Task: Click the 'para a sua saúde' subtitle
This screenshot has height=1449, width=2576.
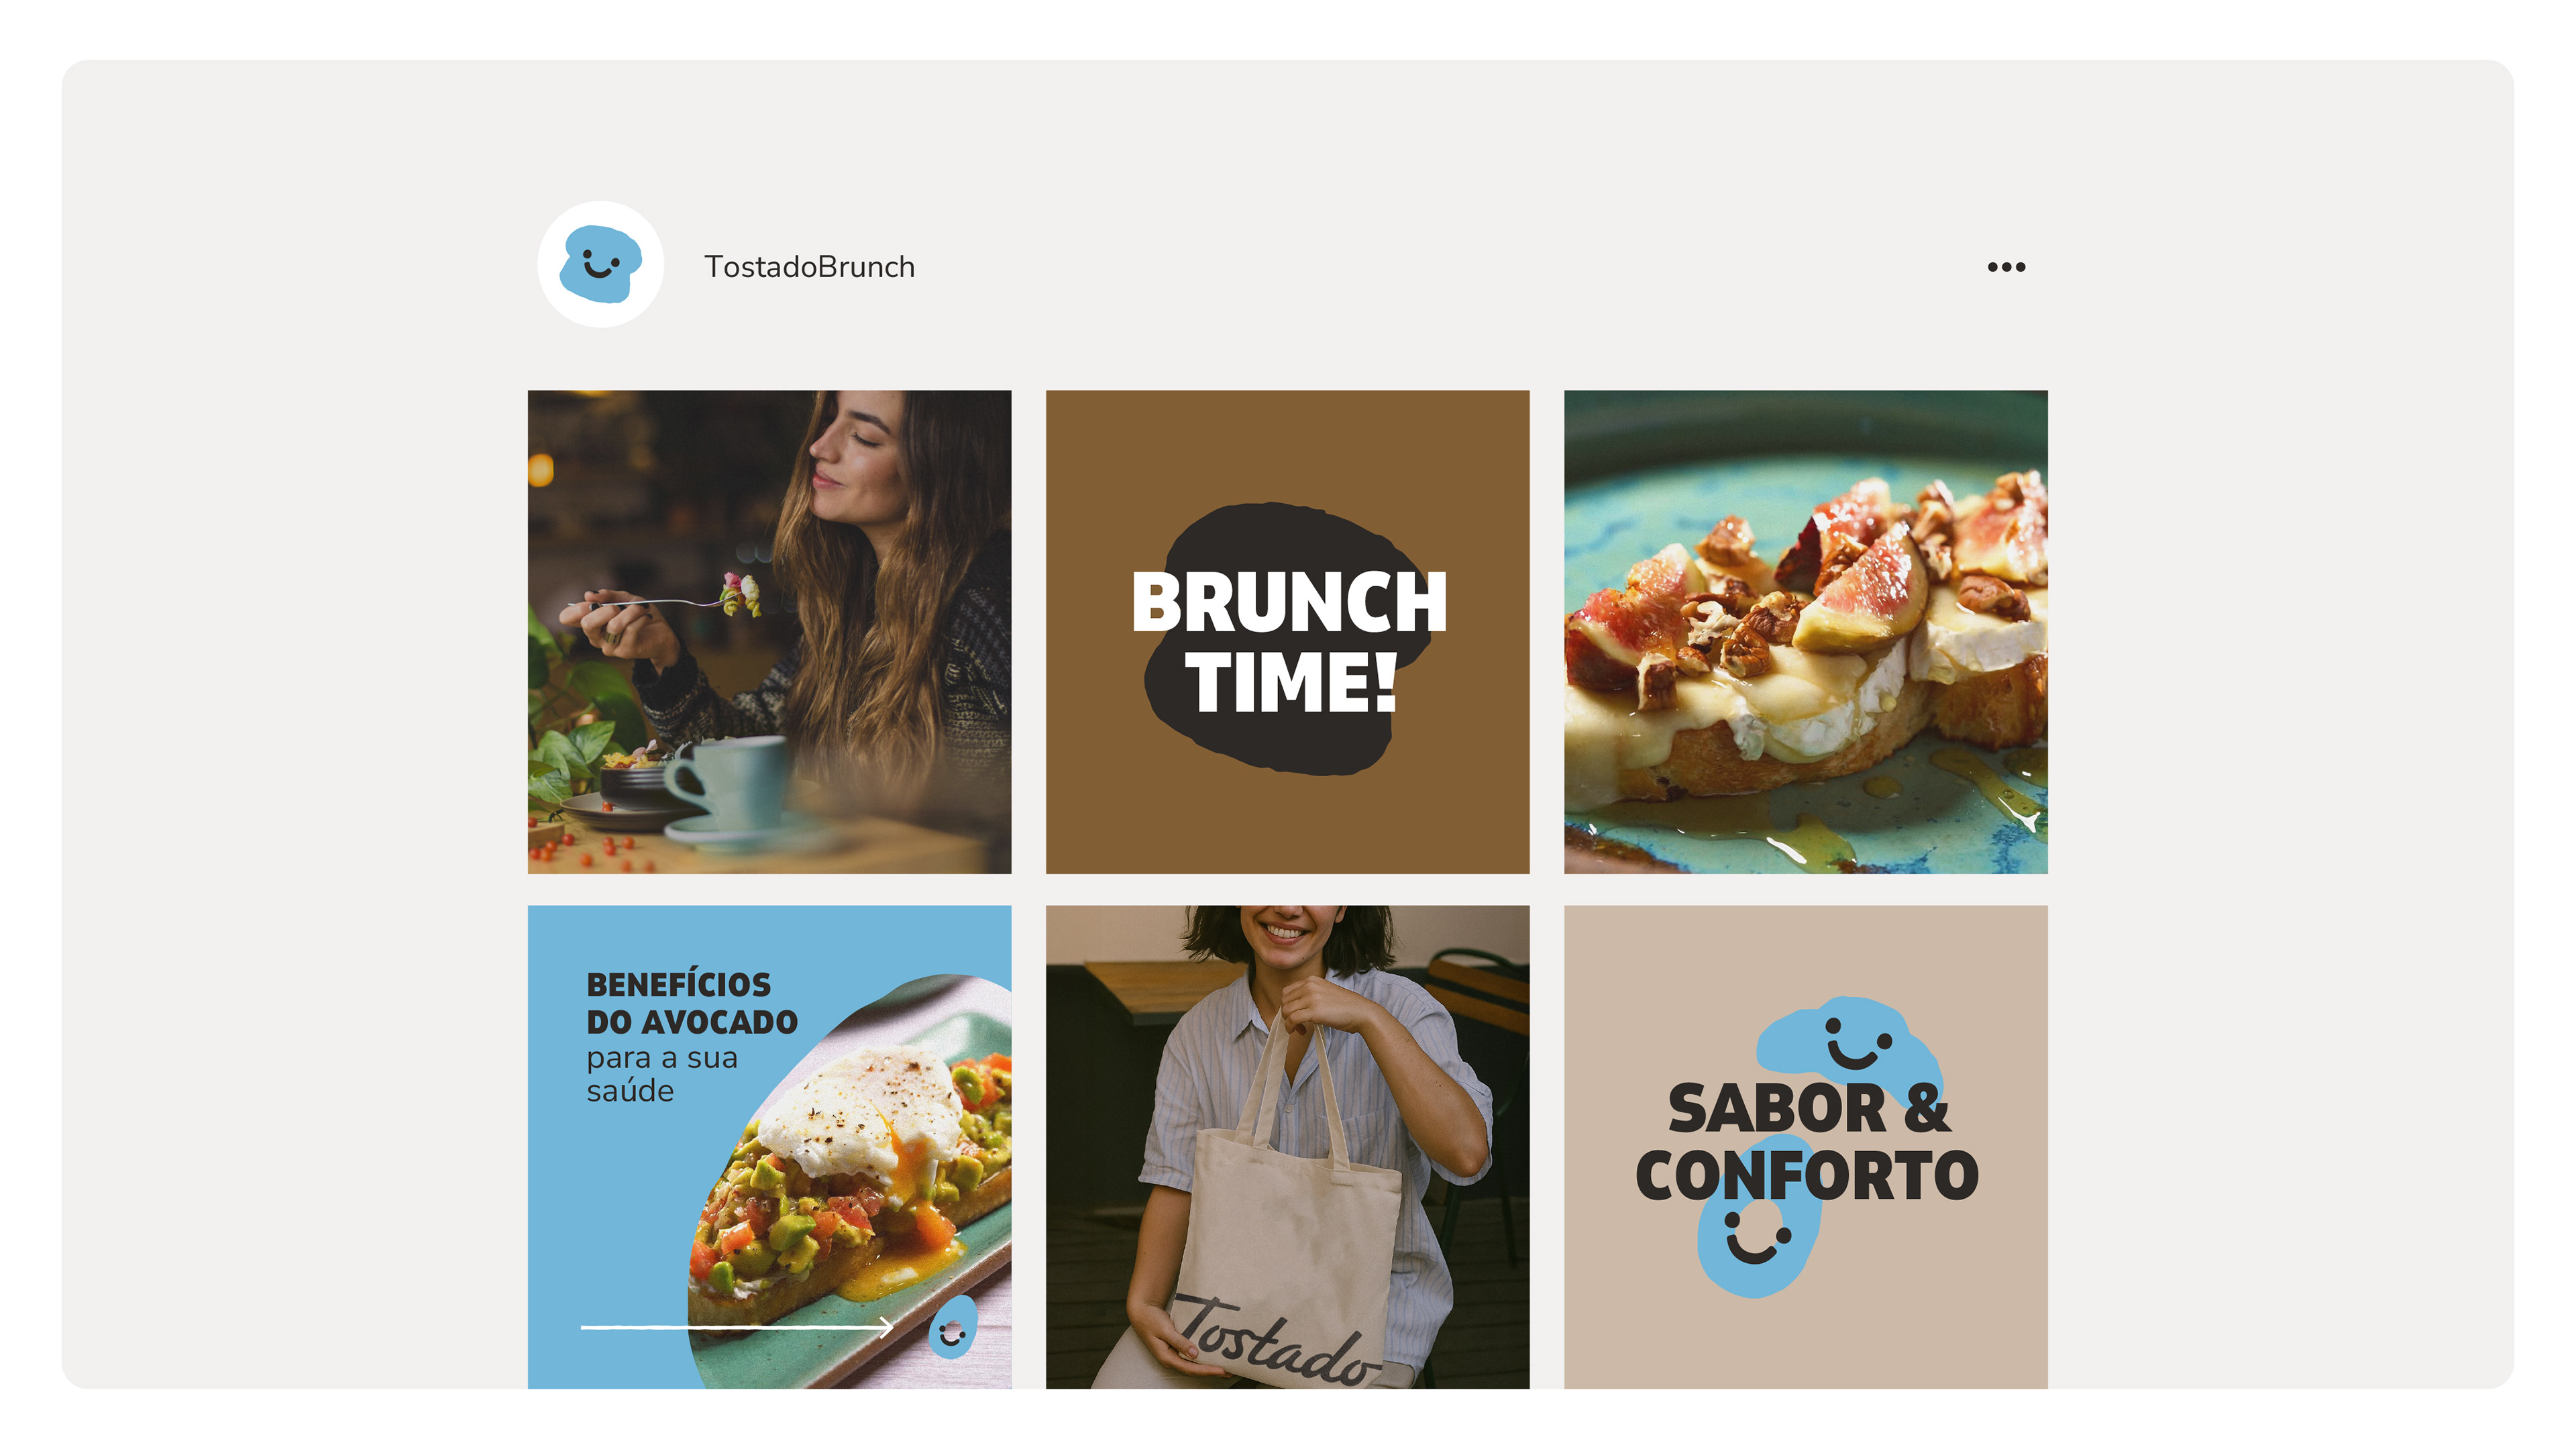Action: [x=661, y=1074]
